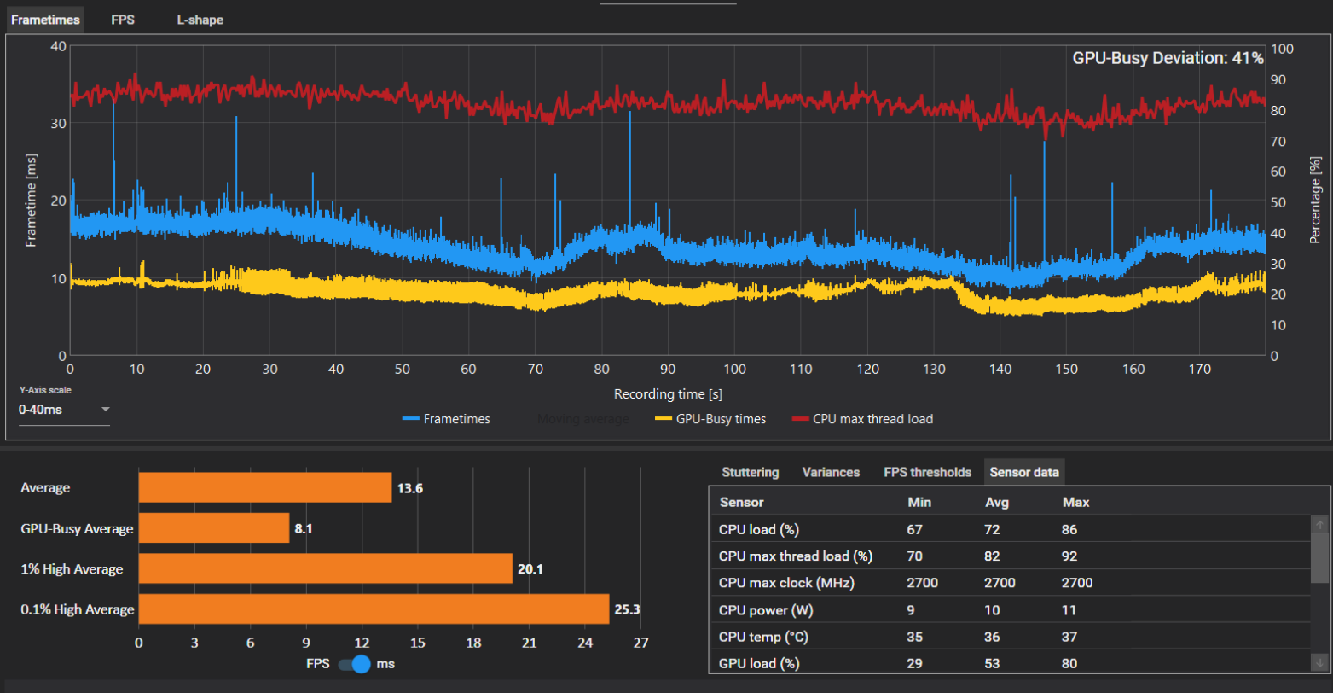
Task: Open the FPS chart tab
Action: 123,20
